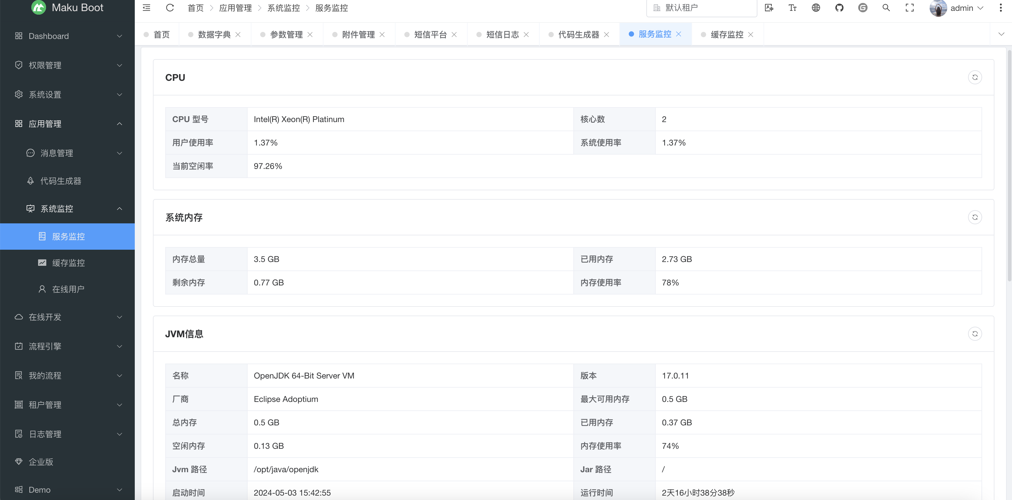Open the menu search magnifier

point(886,8)
